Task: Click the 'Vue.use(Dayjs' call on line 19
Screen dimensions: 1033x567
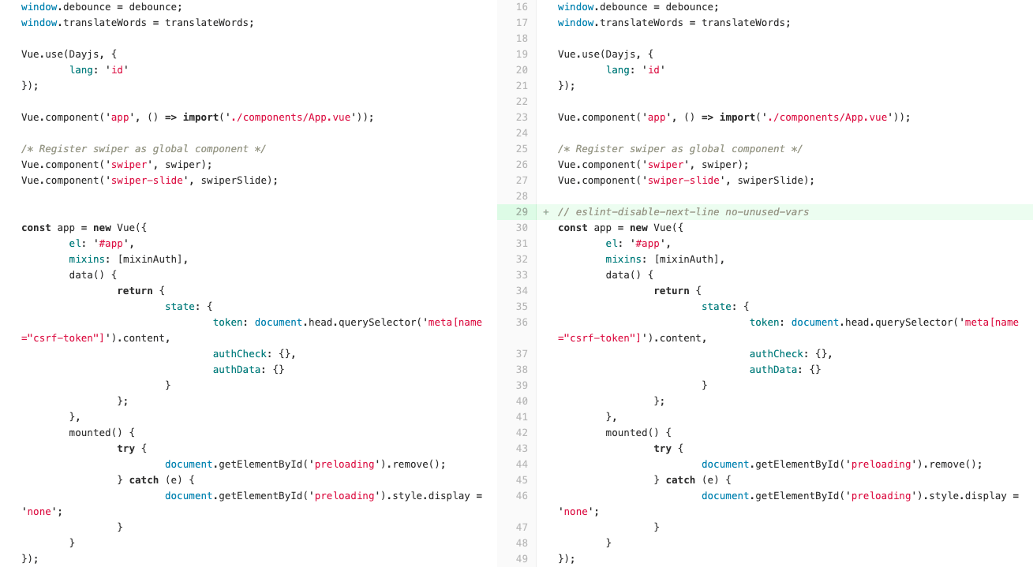Action: [x=604, y=54]
